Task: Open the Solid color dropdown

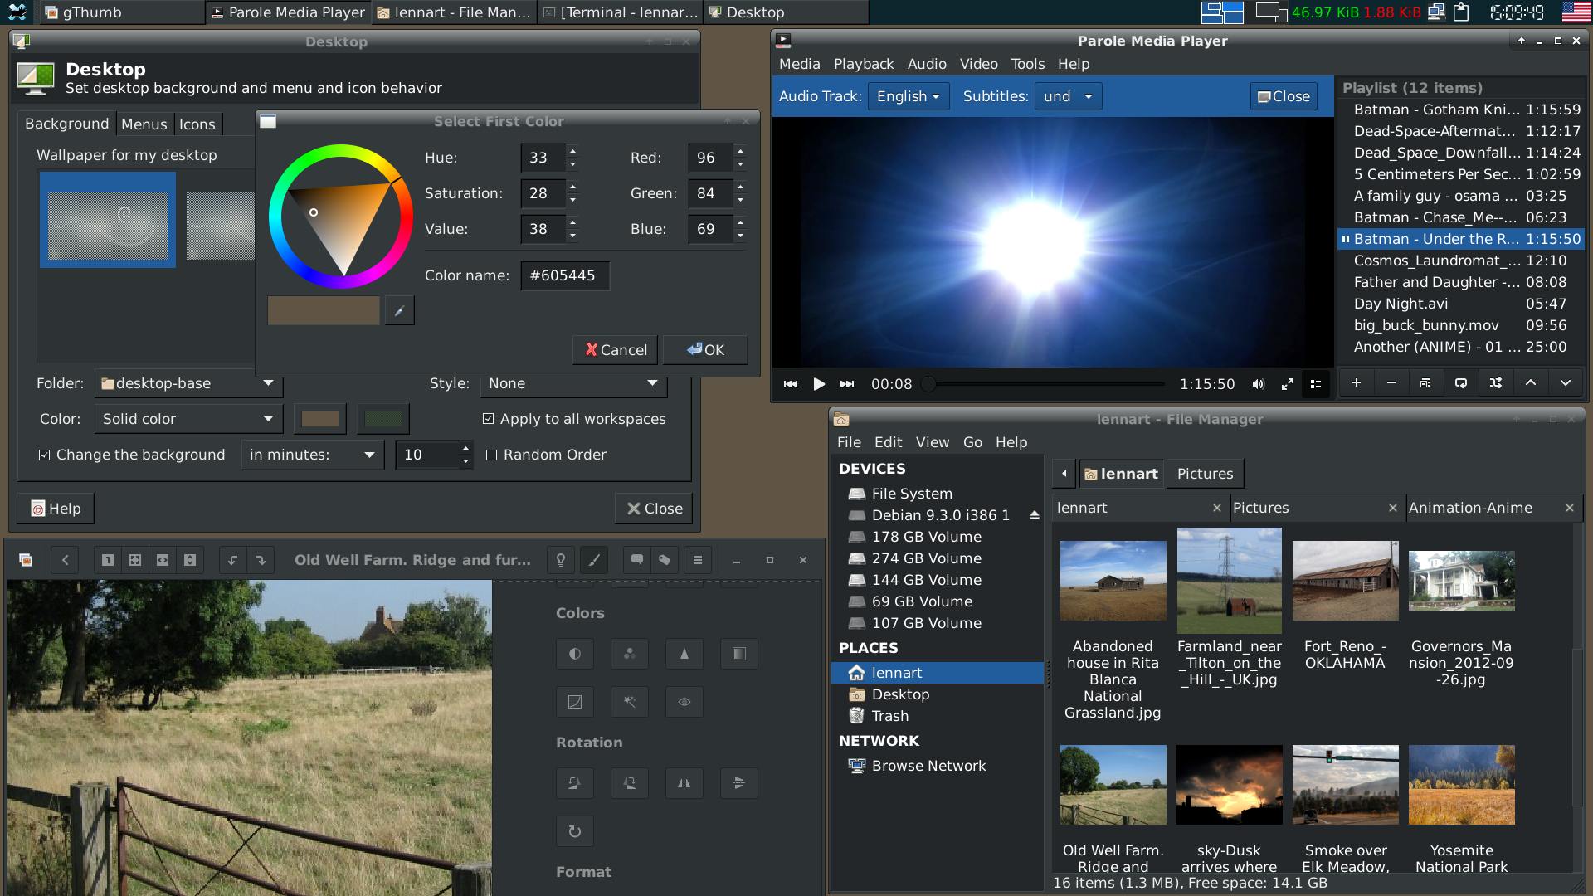Action: (x=188, y=419)
